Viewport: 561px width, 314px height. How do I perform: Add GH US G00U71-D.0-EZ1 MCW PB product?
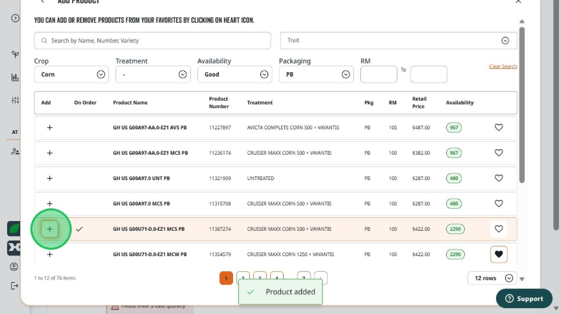pyautogui.click(x=50, y=255)
